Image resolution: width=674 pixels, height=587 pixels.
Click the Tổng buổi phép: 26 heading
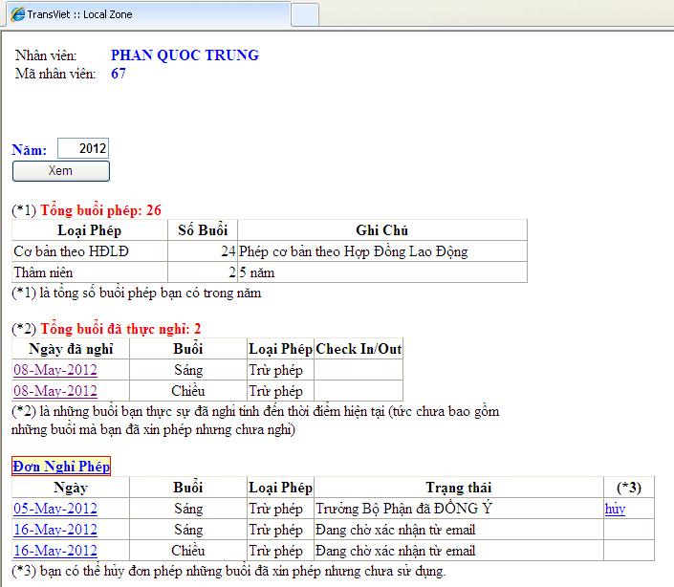coord(100,210)
